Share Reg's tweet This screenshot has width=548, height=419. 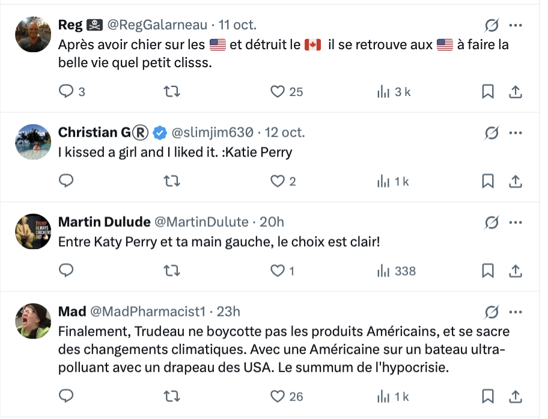point(515,92)
